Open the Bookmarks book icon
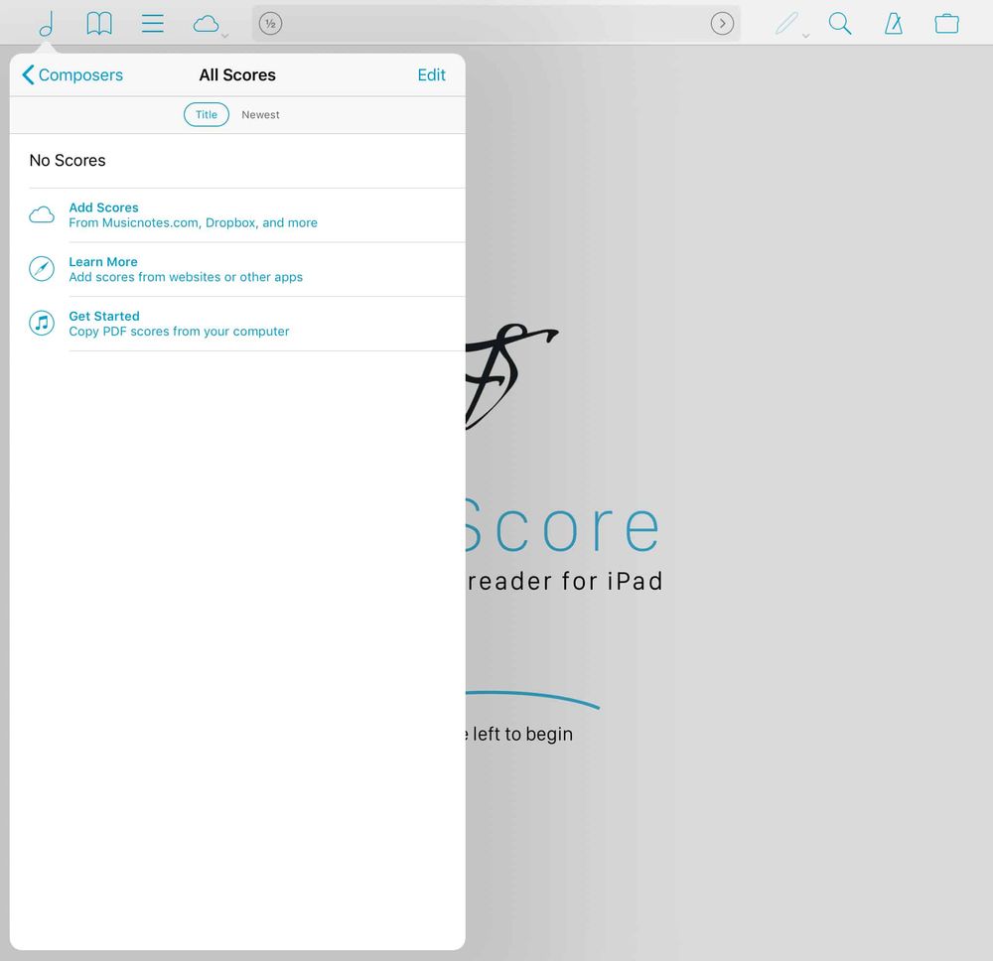 point(99,24)
